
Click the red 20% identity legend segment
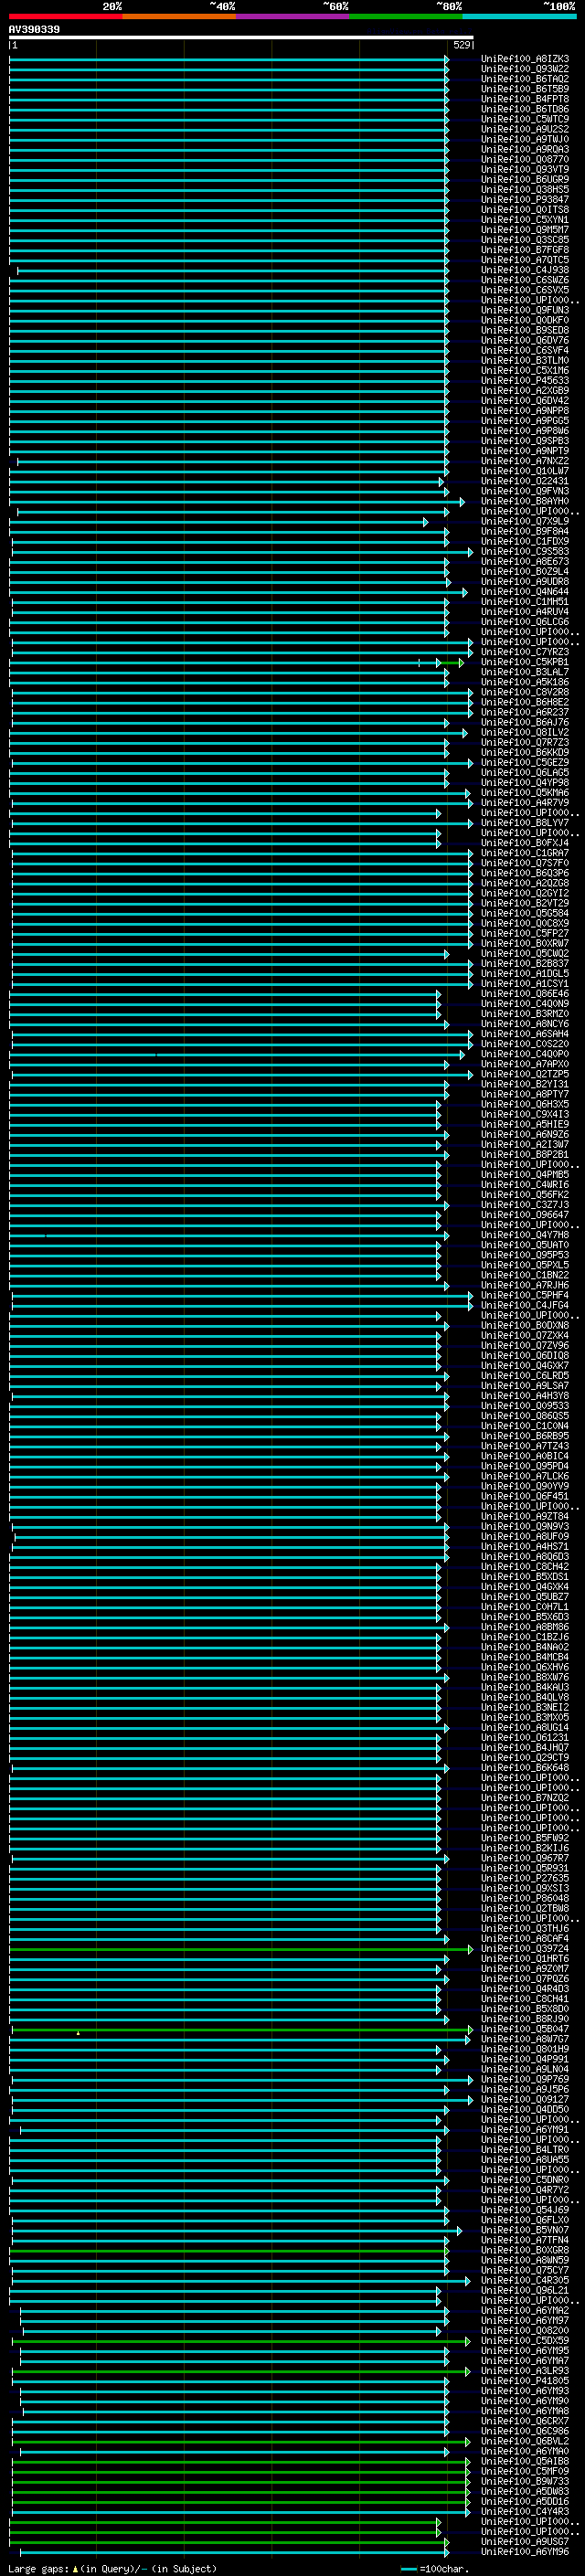(66, 16)
